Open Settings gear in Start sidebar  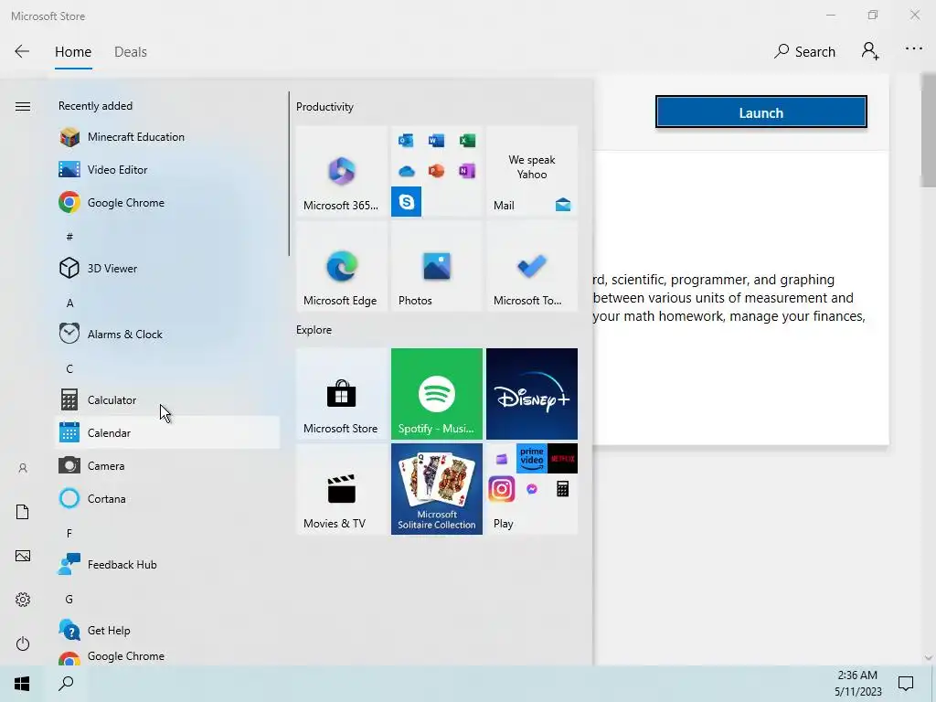pos(23,600)
